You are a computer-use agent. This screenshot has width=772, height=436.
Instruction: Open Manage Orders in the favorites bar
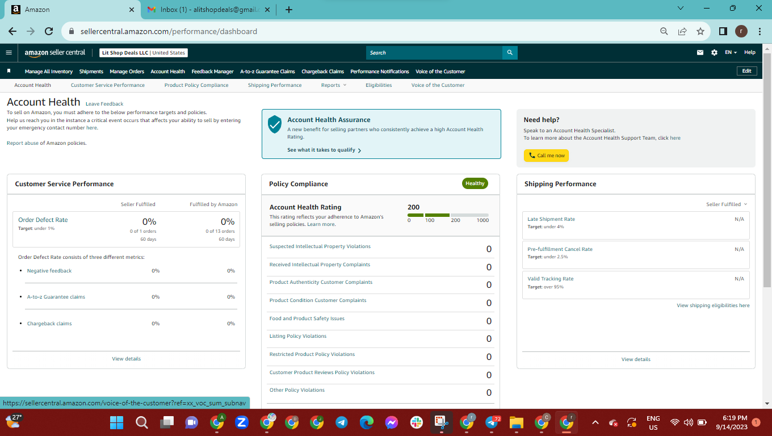coord(127,72)
